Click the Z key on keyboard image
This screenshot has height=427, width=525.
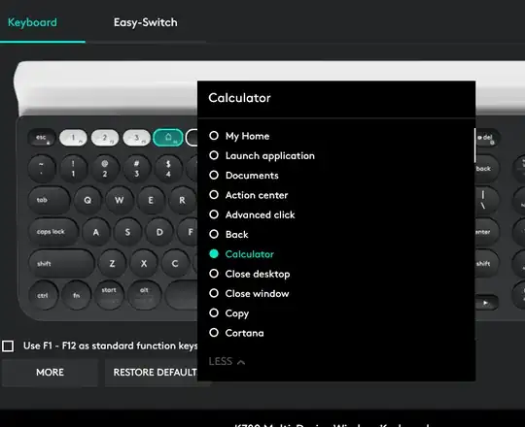[x=112, y=264]
